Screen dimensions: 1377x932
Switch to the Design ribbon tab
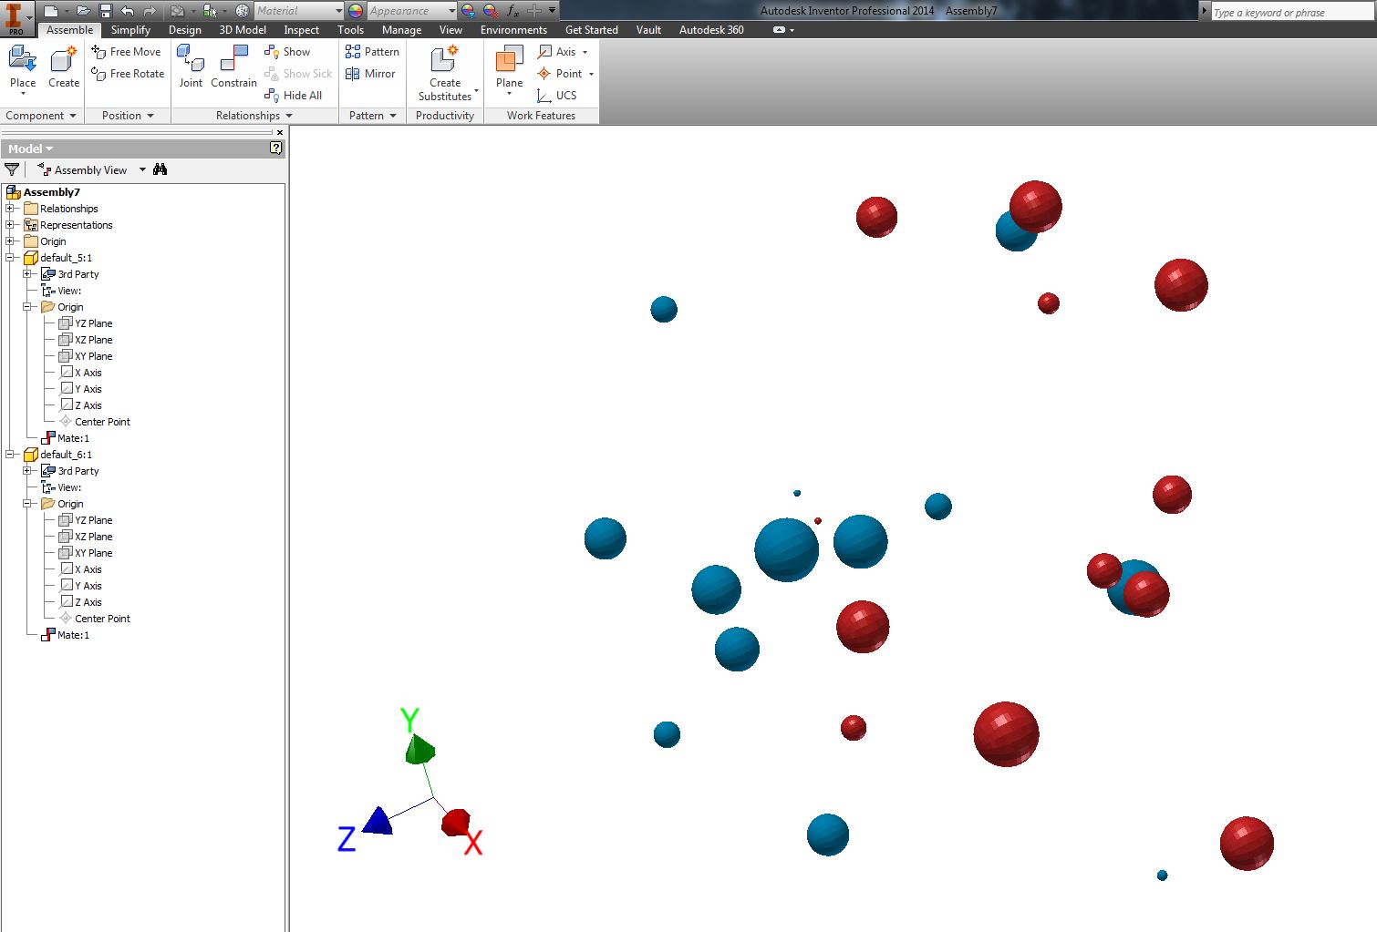tap(184, 30)
